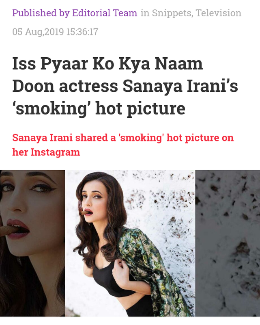The height and width of the screenshot is (325, 260).
Task: Open the left close-up face panel
Action: pos(32,243)
